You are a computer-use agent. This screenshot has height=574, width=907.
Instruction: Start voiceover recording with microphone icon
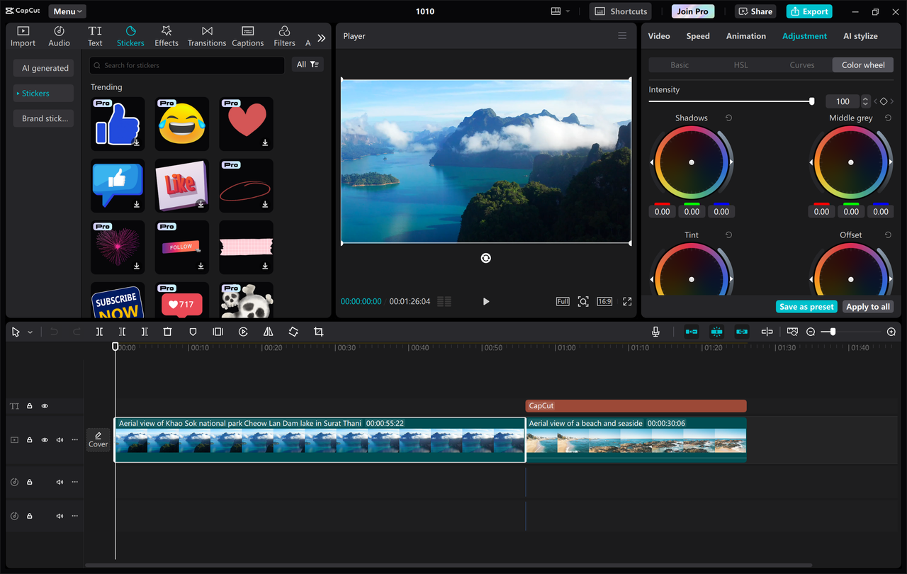tap(655, 332)
